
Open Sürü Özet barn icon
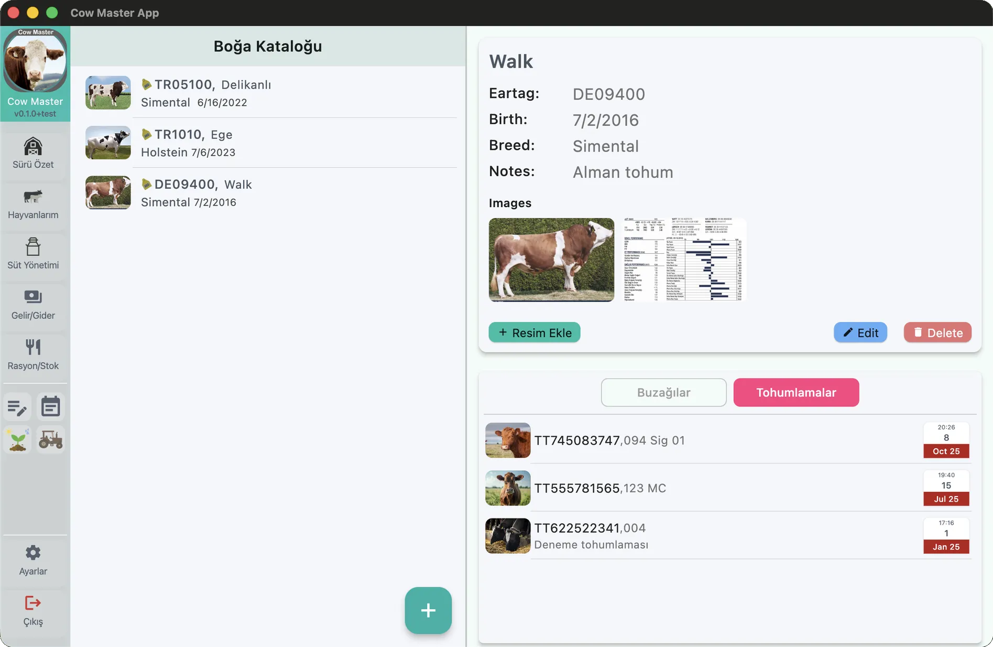pos(33,147)
